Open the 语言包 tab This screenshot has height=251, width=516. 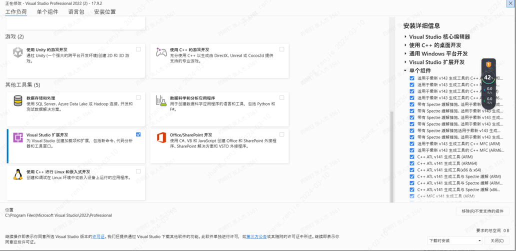coord(76,12)
